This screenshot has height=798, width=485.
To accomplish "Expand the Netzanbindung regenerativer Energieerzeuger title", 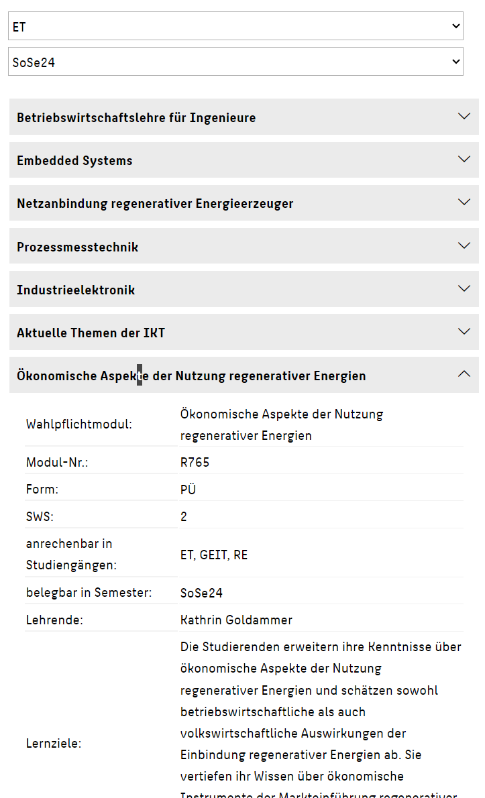I will 155,204.
